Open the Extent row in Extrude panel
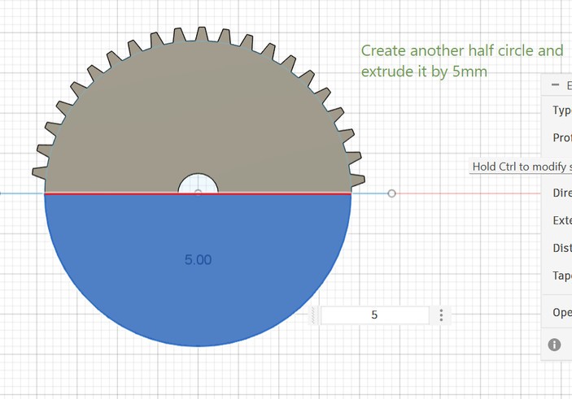The width and height of the screenshot is (572, 399). click(x=557, y=220)
